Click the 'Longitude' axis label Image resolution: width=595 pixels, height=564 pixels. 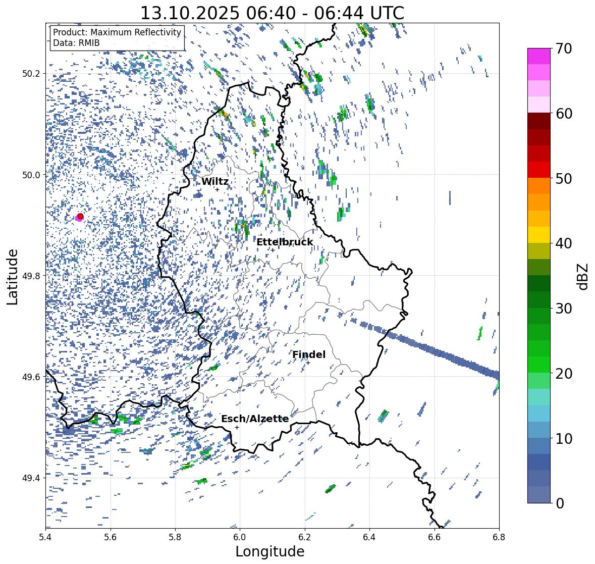(270, 551)
